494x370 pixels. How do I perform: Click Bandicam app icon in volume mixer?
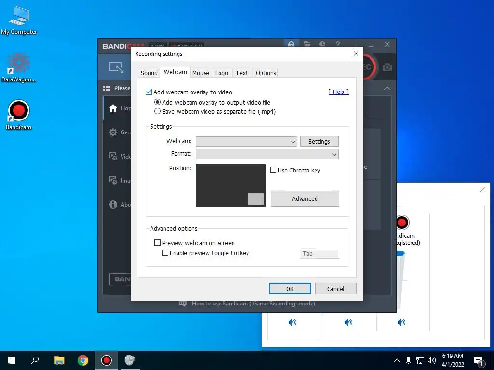pyautogui.click(x=402, y=223)
